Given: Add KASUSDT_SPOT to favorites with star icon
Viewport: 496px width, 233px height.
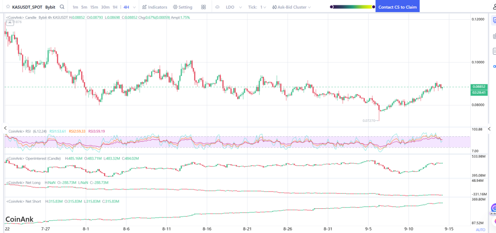Looking at the screenshot, I should coord(8,7).
